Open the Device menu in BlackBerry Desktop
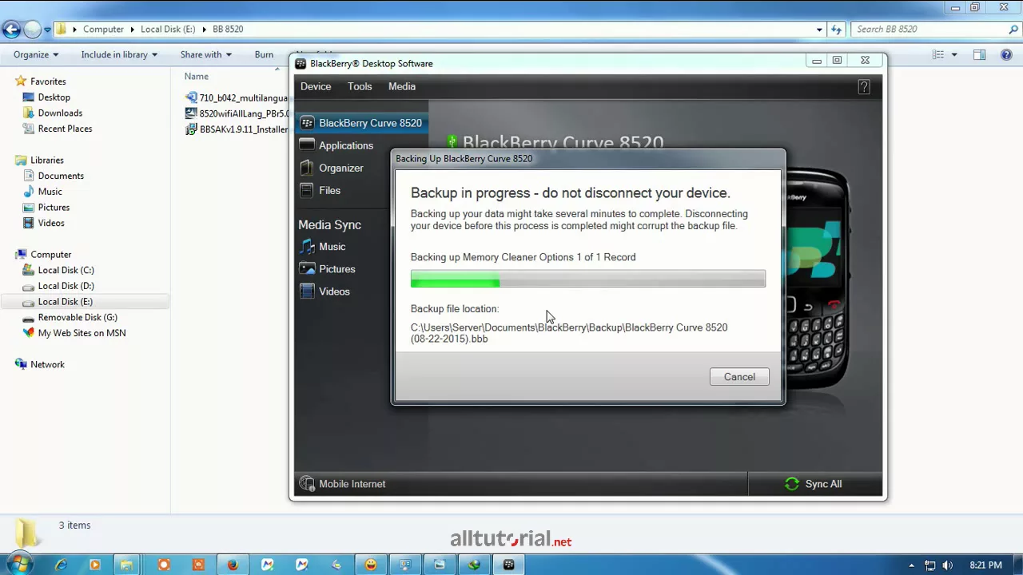This screenshot has width=1023, height=575. [316, 86]
